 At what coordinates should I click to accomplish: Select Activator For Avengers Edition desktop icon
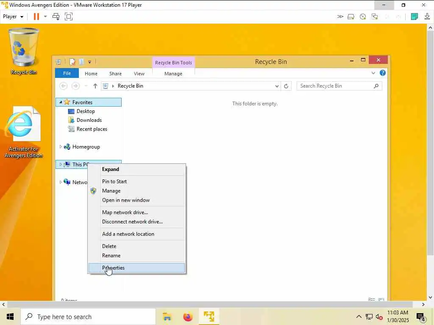(x=24, y=132)
